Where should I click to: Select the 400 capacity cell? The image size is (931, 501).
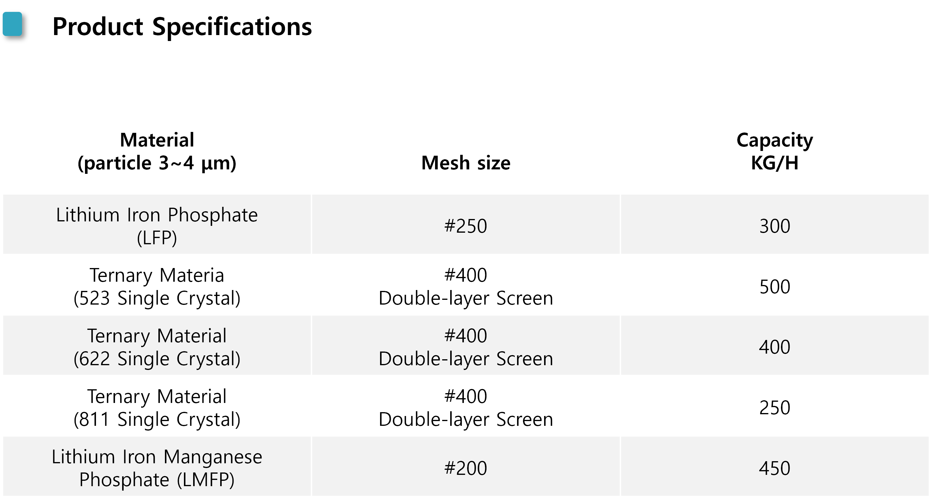click(774, 347)
